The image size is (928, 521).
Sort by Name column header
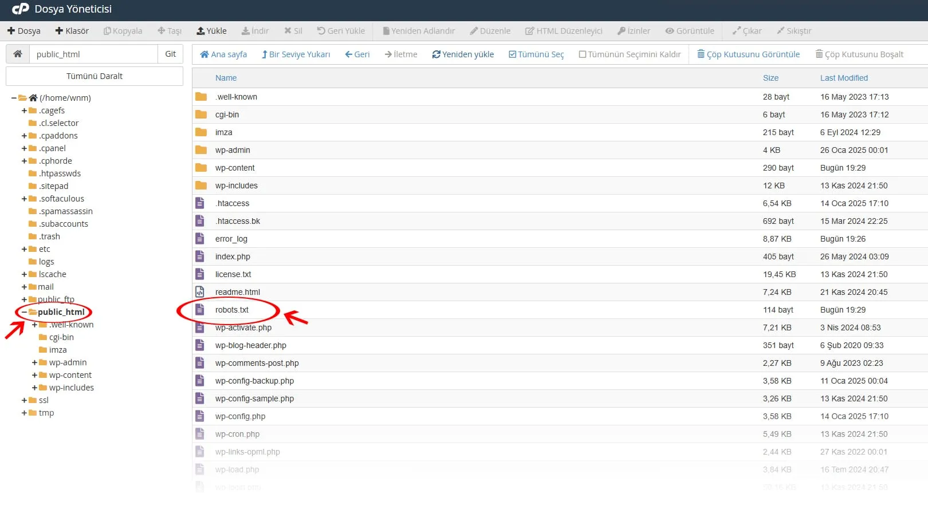(226, 78)
